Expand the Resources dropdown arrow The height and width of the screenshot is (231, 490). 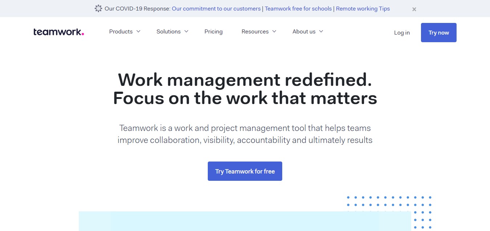click(x=274, y=32)
